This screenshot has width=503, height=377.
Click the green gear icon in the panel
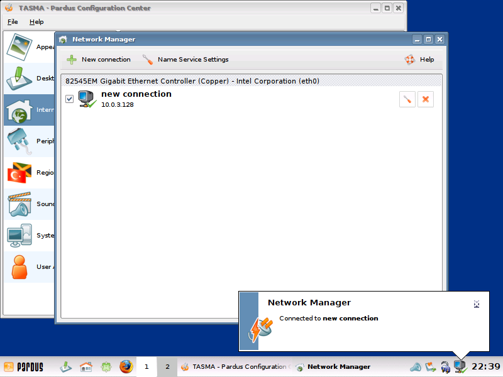tap(106, 367)
